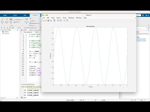Open the Bookmark dropdown arrow
This screenshot has height=112, width=150.
[x=39, y=23]
